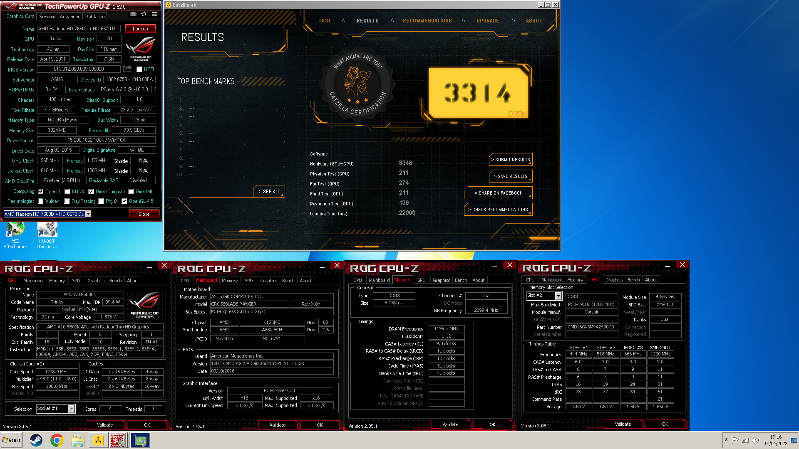Click the Show Desktop tray icon
The height and width of the screenshot is (449, 799).
pos(794,440)
